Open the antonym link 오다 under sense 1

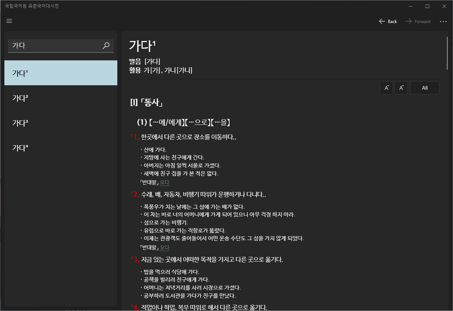(x=164, y=182)
